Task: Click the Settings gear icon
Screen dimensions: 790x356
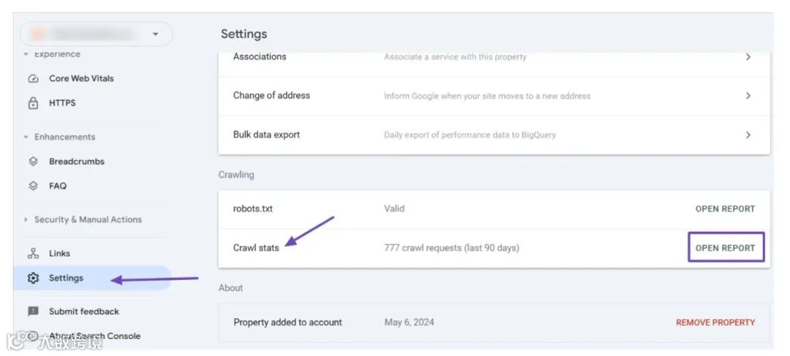Action: [x=33, y=278]
